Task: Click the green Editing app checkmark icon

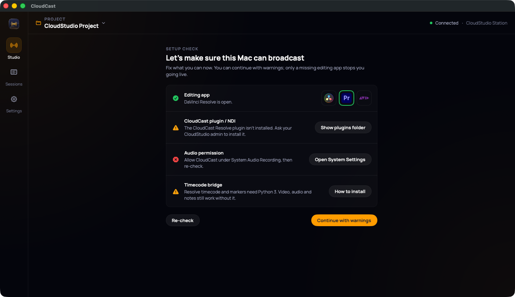Action: (x=176, y=98)
